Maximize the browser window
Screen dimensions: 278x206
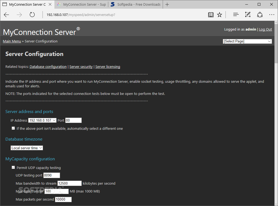(259, 4)
